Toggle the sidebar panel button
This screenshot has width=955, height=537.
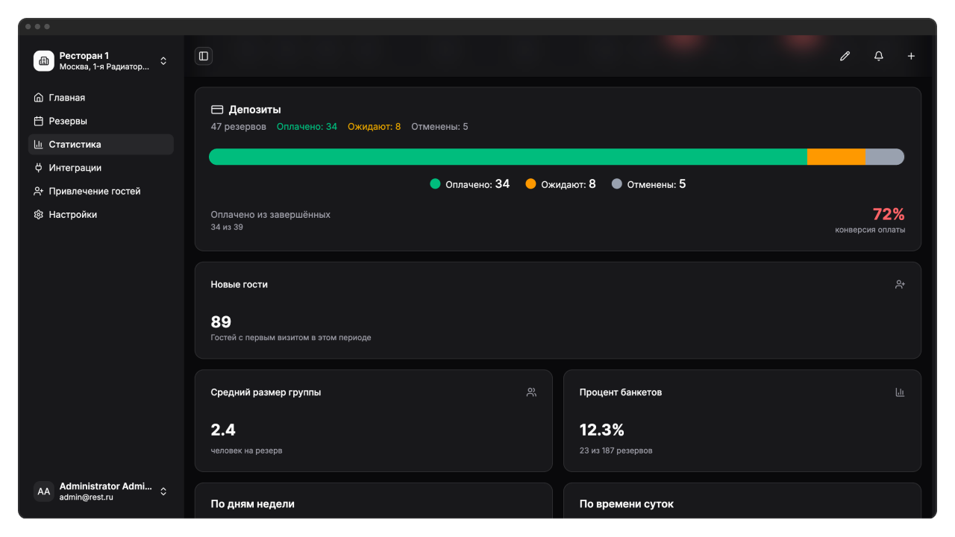tap(203, 56)
